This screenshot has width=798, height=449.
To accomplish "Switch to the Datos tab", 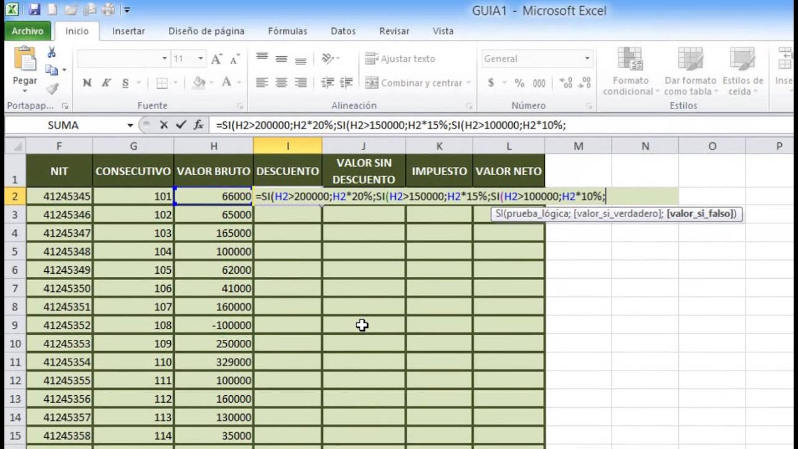I will point(343,31).
